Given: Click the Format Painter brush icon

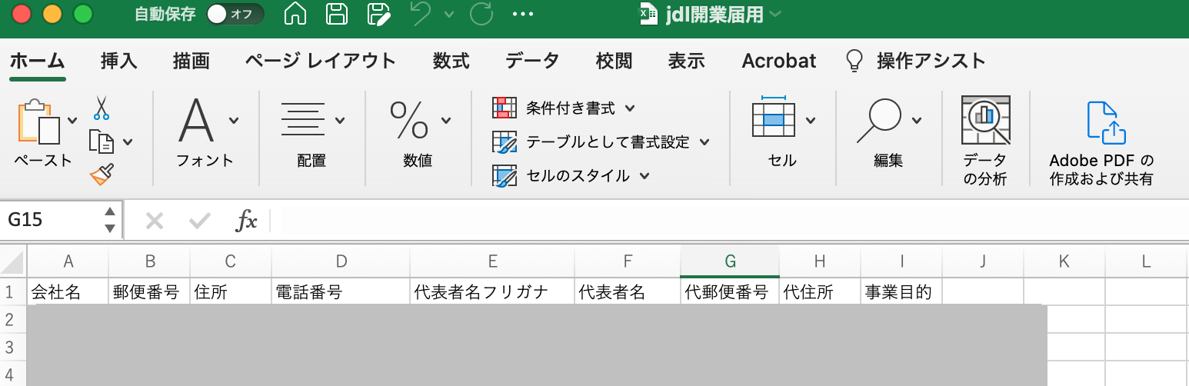Looking at the screenshot, I should click(102, 175).
